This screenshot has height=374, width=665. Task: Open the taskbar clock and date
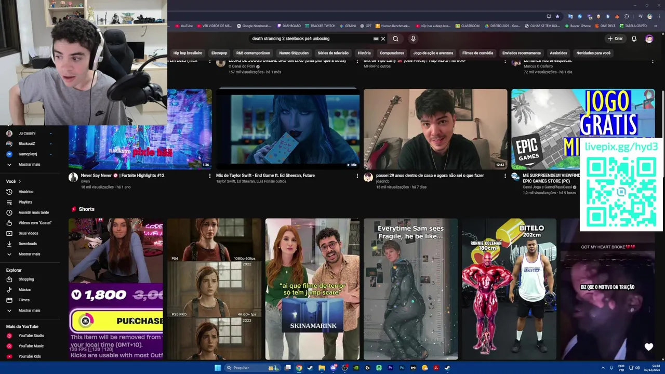click(x=652, y=368)
